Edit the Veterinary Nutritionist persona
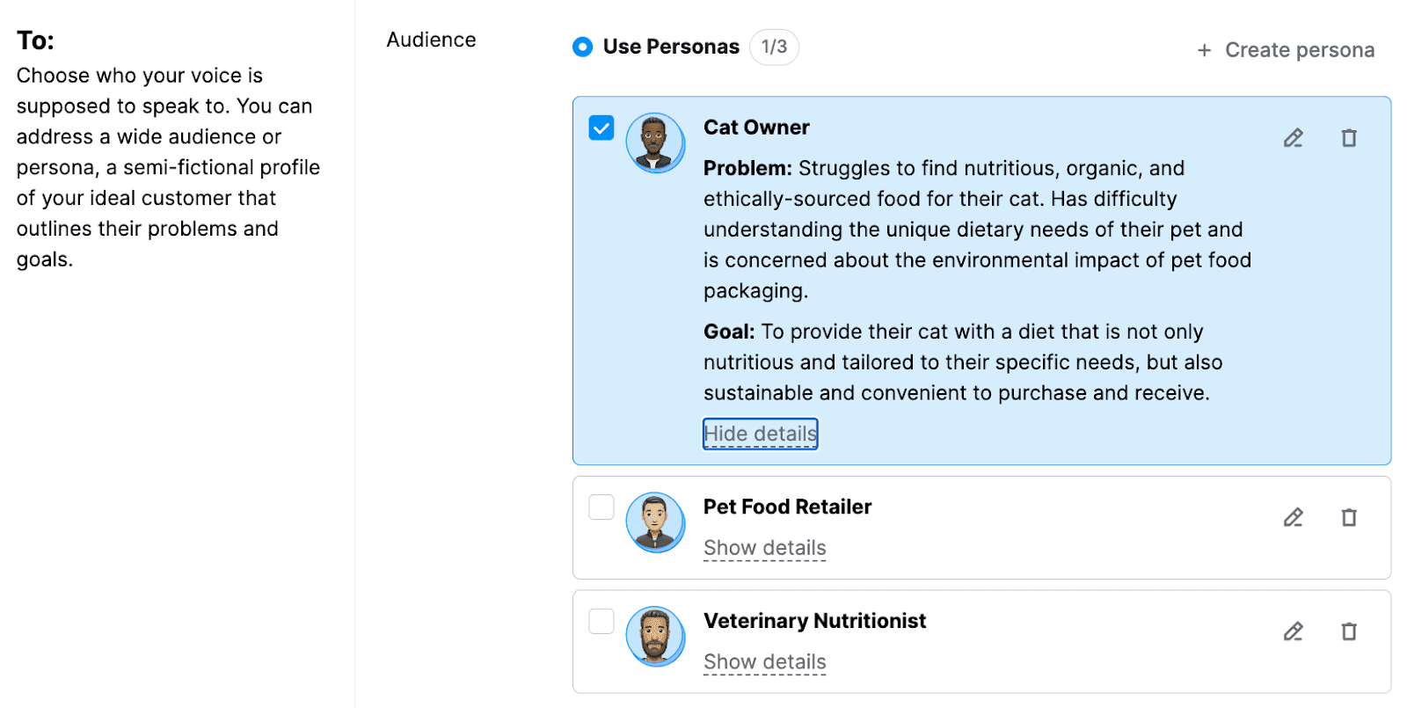 tap(1293, 631)
